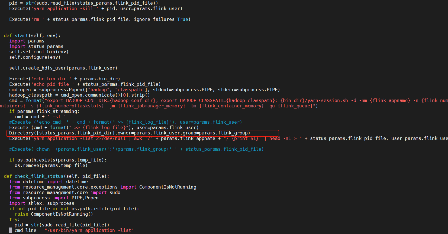Click the "Execute('rm '" line
Image resolution: width=448 pixels, height=234 pixels.
(100, 19)
